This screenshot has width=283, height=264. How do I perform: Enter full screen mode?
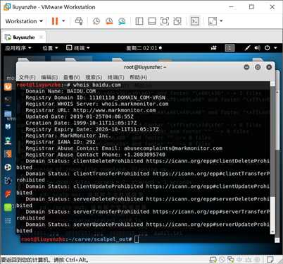(165, 21)
